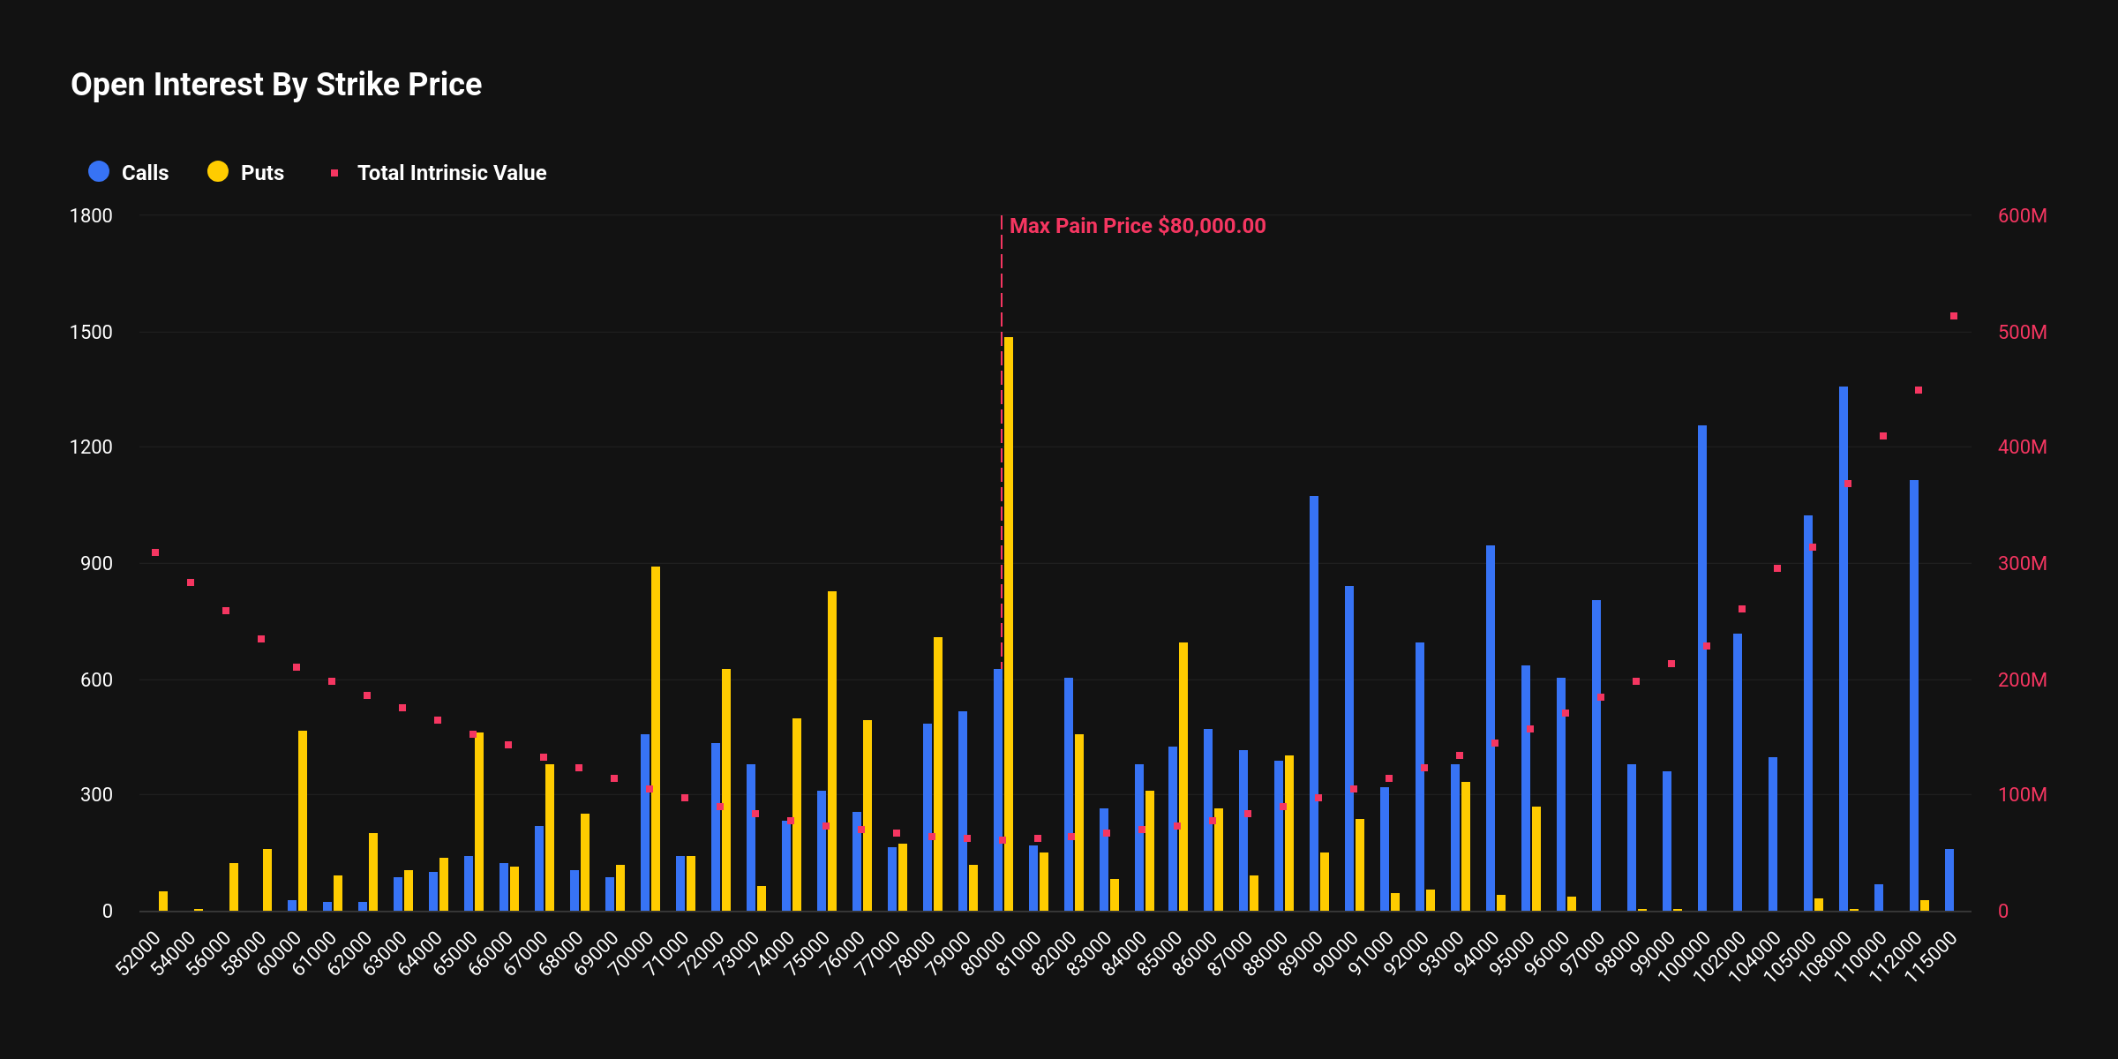Click the 100000 strike axis label
2118x1059 pixels.
1684,957
